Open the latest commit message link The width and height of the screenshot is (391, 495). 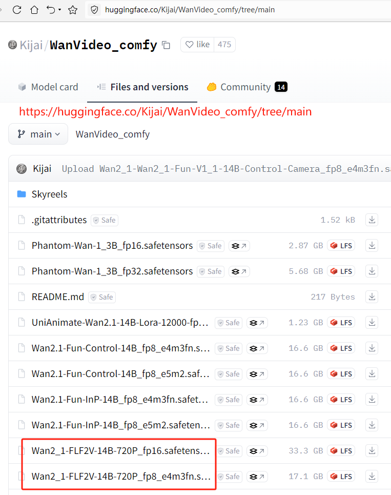[x=226, y=169]
